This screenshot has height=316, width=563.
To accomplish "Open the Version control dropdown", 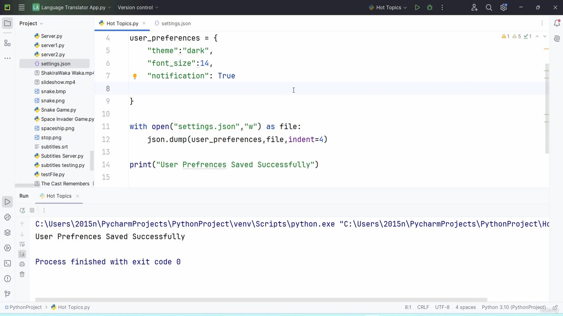I will (138, 7).
